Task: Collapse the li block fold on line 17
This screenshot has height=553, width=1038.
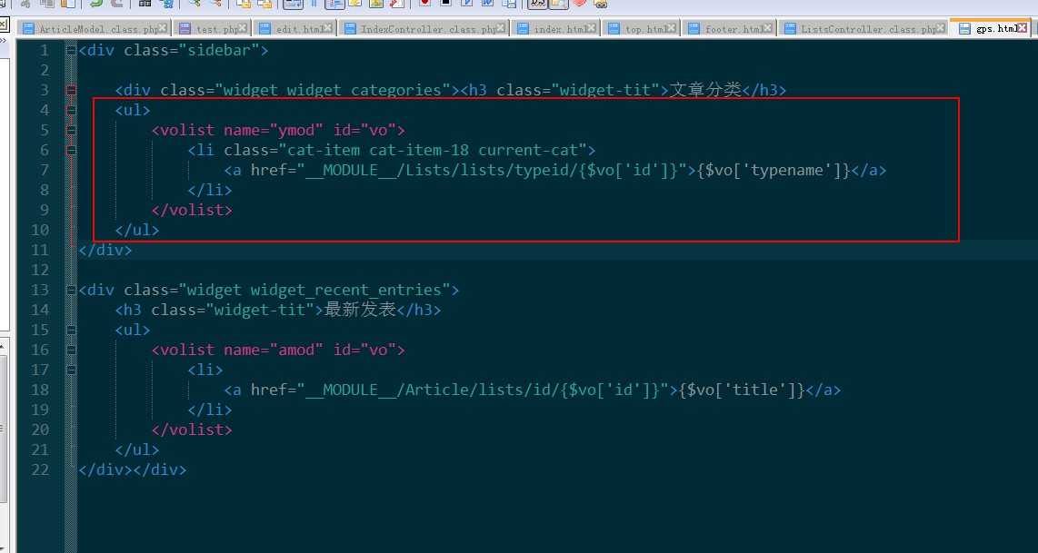Action: point(71,370)
